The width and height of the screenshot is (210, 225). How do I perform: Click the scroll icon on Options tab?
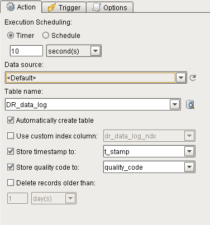pos(97,7)
